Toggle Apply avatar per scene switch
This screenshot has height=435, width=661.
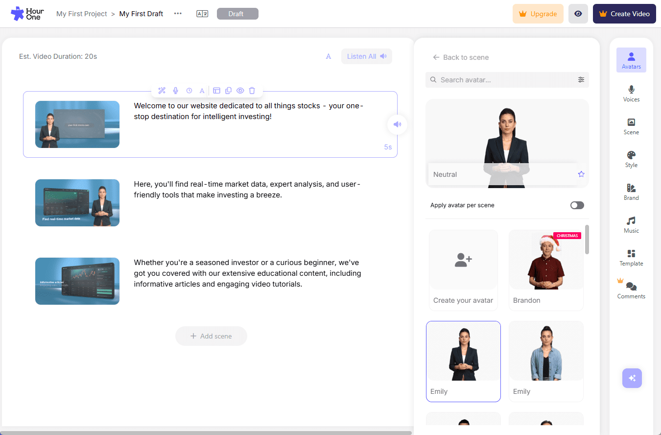tap(577, 205)
